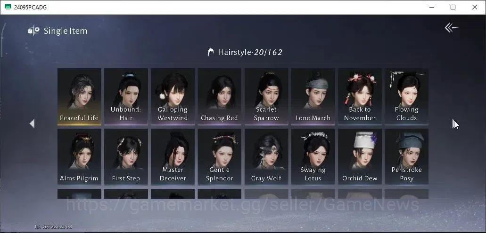
Task: Select the Scarlet Sparrow hairstyle
Action: pyautogui.click(x=266, y=97)
